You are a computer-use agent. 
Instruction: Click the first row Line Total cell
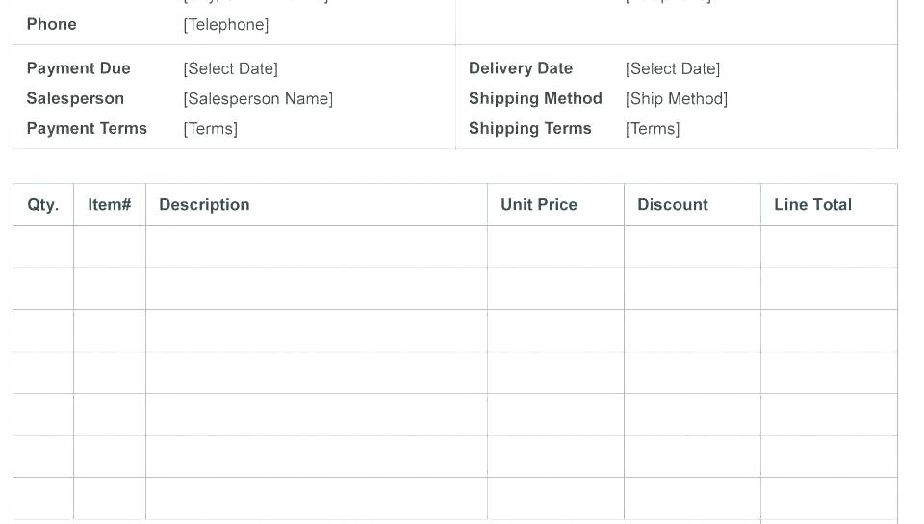(829, 247)
